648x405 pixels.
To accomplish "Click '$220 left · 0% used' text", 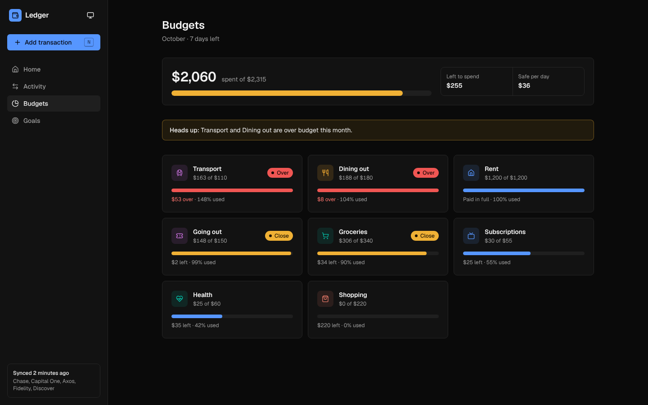I will [341, 325].
